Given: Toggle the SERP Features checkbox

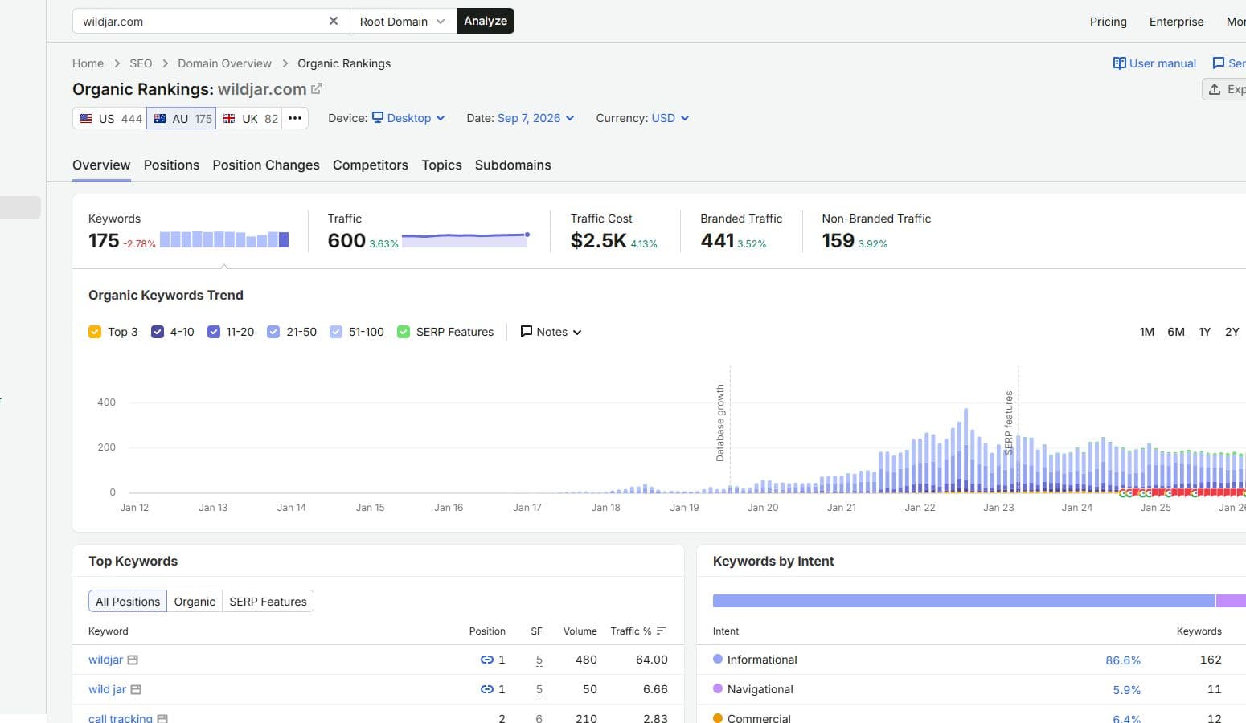Looking at the screenshot, I should click(x=404, y=332).
